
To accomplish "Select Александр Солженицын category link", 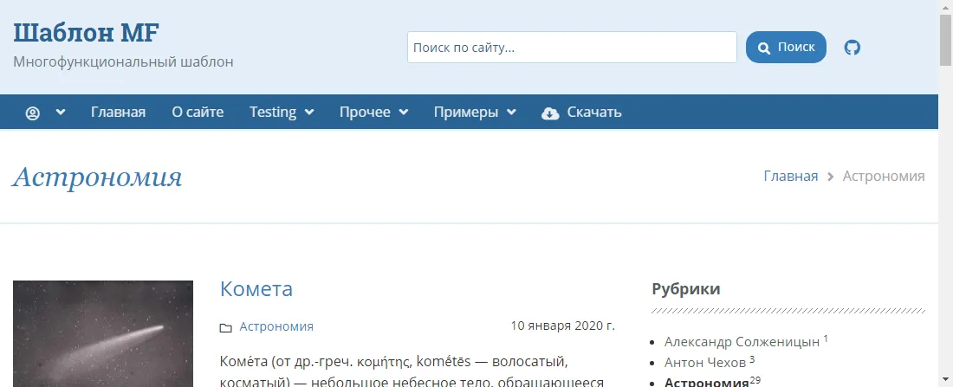I will (742, 341).
